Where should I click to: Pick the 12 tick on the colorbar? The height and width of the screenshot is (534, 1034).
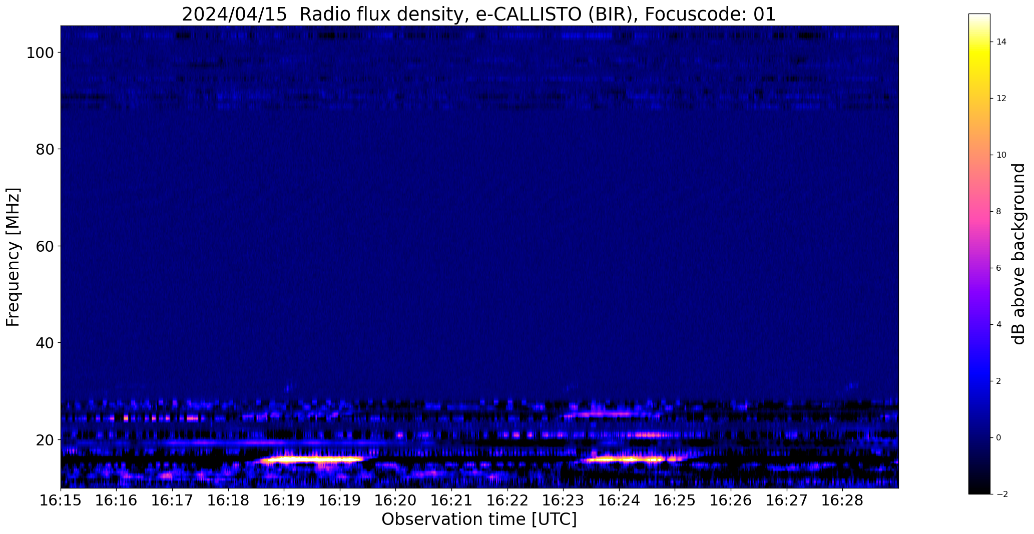[1001, 99]
